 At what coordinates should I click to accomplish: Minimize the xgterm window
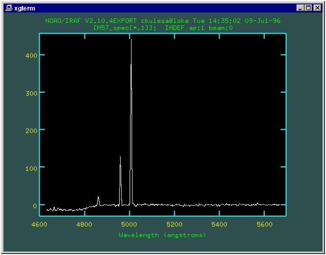point(300,8)
